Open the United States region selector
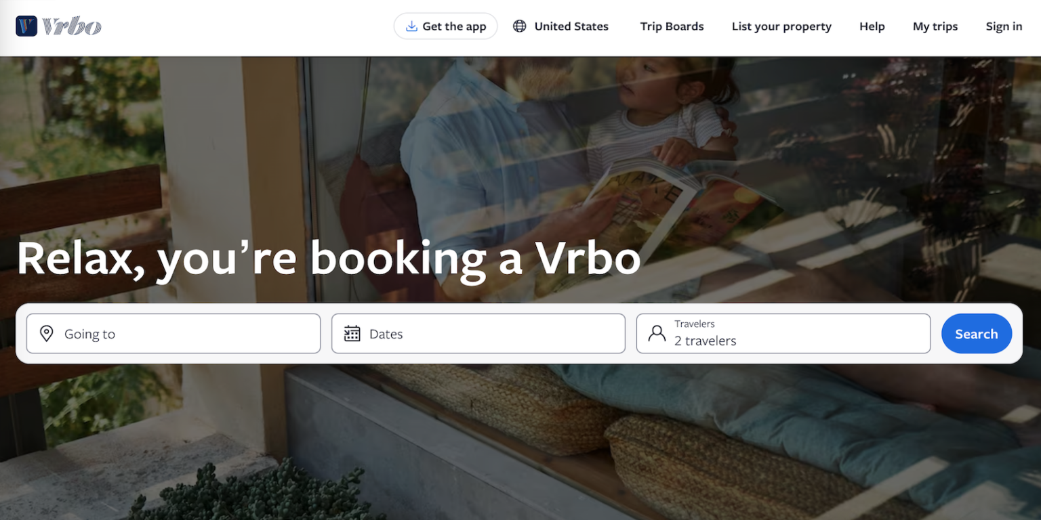 (560, 26)
